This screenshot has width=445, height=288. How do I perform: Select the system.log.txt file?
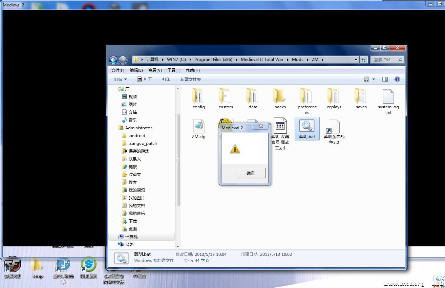coord(388,97)
